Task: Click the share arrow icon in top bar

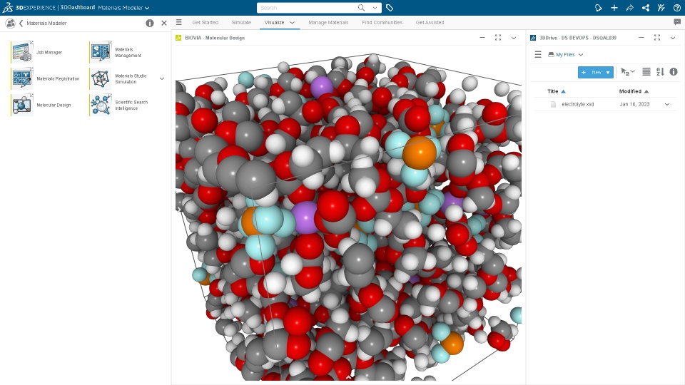Action: tap(630, 8)
